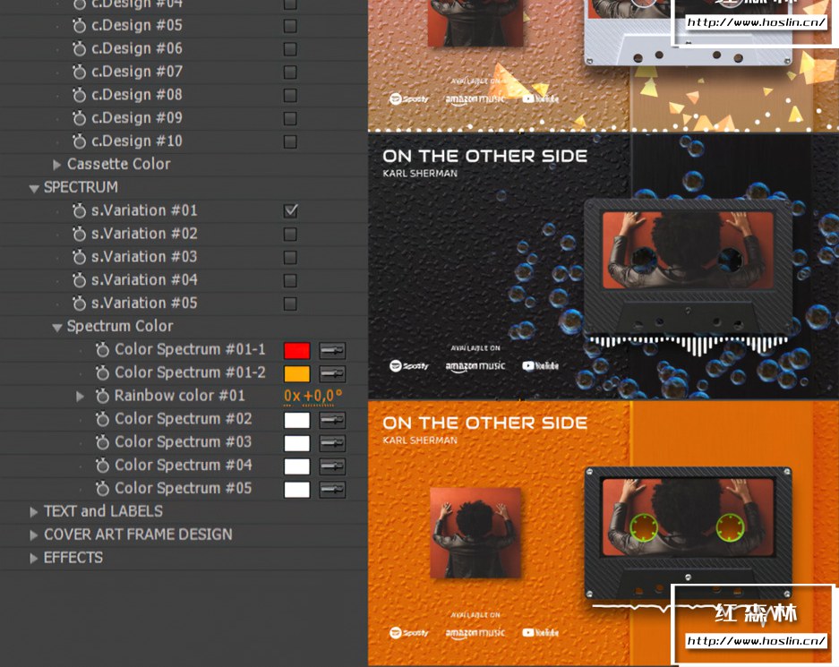Toggle stopwatch for c.Design #08
This screenshot has width=839, height=667.
point(79,95)
